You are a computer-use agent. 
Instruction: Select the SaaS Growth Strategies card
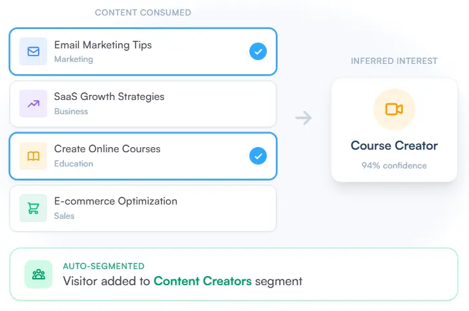pyautogui.click(x=143, y=104)
